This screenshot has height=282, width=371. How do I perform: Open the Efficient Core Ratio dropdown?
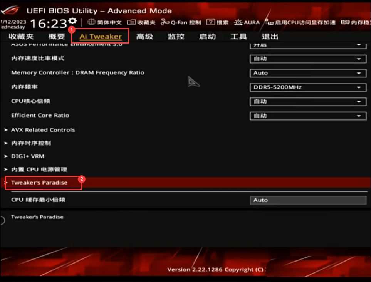click(308, 116)
